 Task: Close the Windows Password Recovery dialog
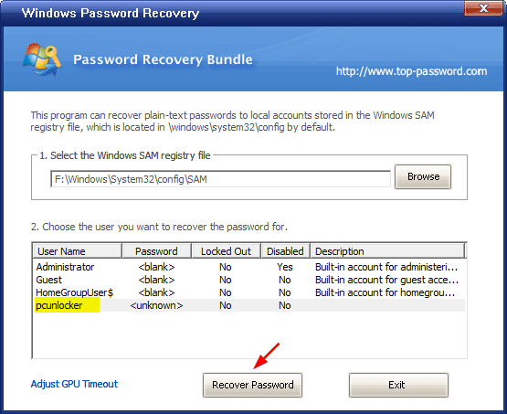pos(483,8)
